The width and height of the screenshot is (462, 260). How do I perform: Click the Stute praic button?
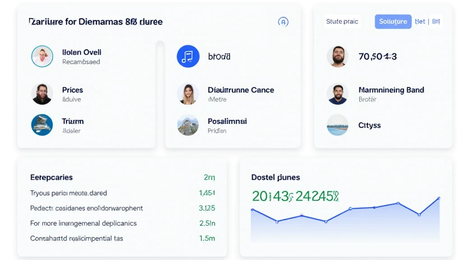(x=342, y=22)
